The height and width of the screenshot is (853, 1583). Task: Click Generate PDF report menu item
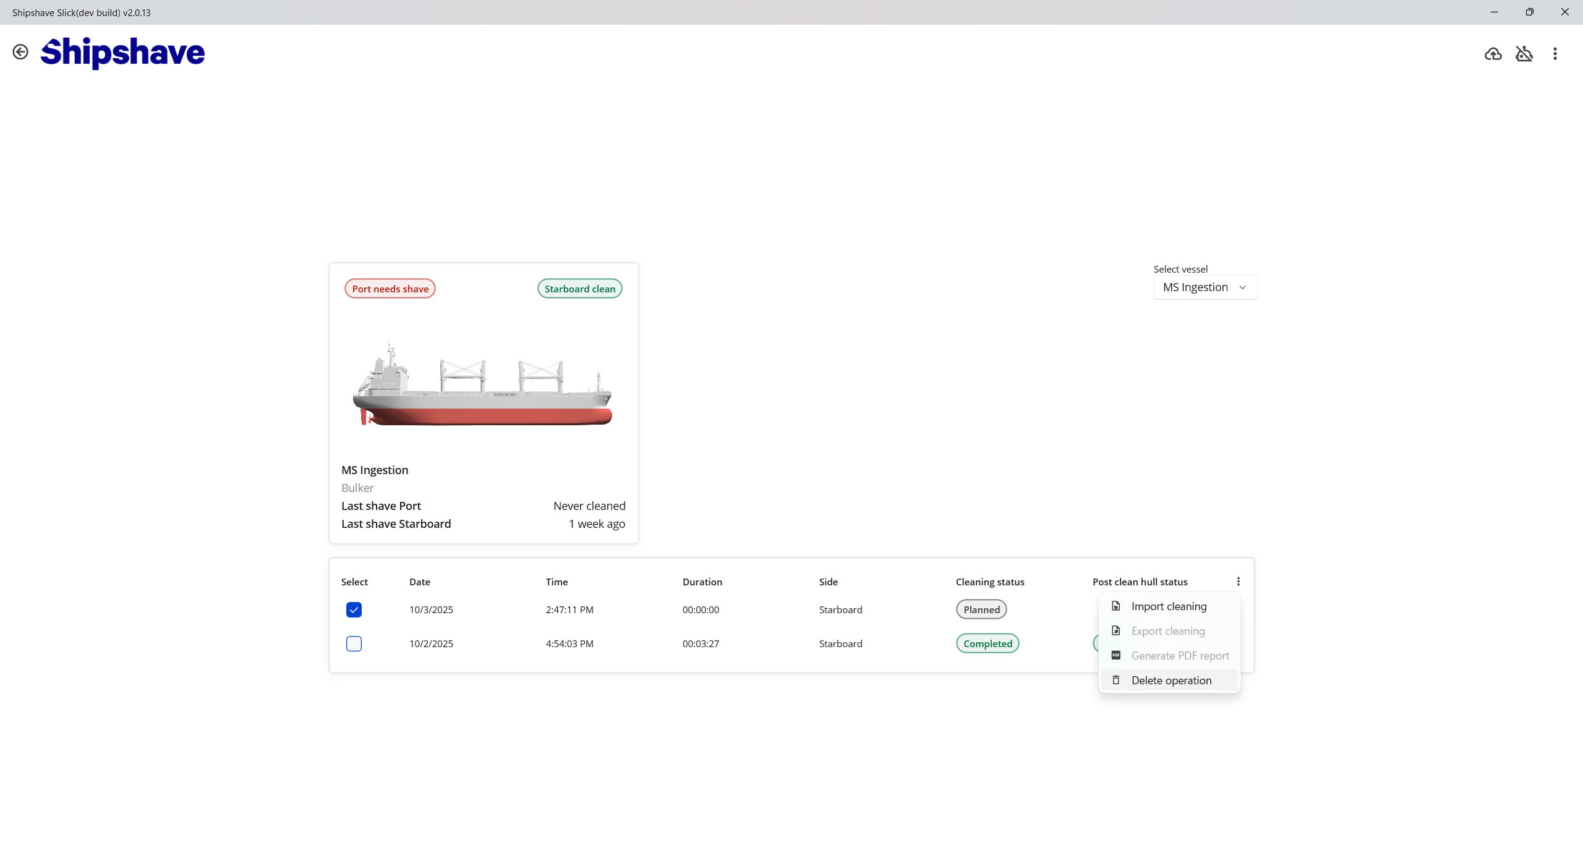point(1180,655)
